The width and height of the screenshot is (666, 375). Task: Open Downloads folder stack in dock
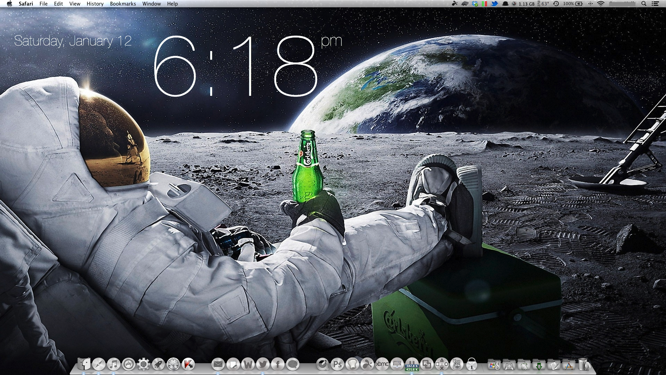point(539,365)
